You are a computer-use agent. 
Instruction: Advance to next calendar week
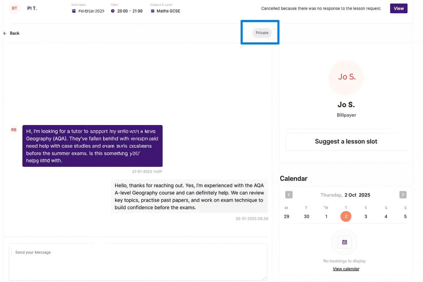click(403, 195)
